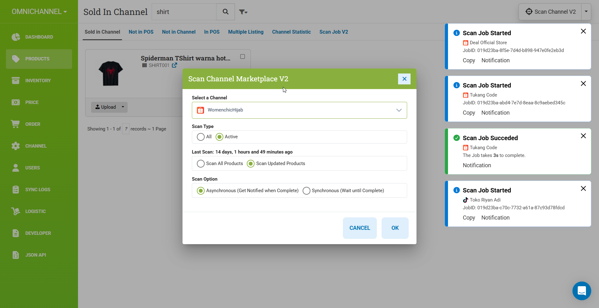599x308 pixels.
Task: Dismiss the Deal Official Store notification
Action: [583, 31]
